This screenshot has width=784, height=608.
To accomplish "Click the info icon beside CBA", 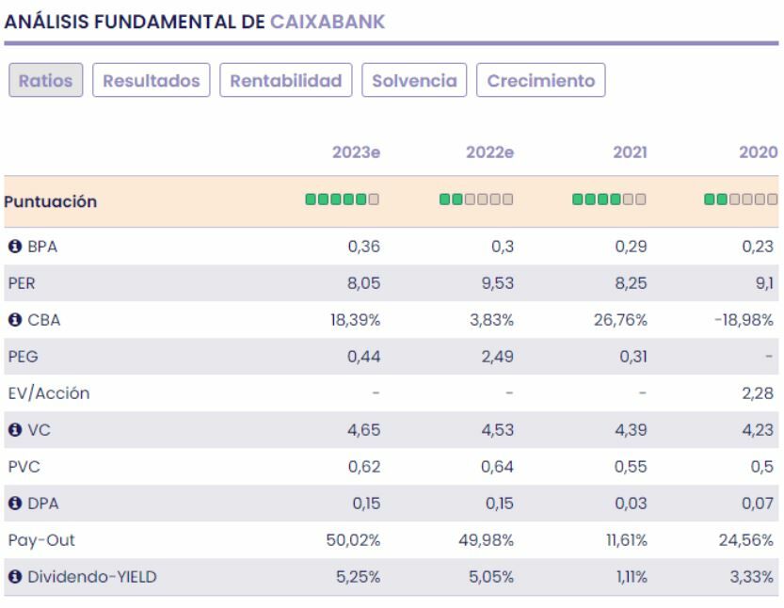I will click(x=14, y=320).
